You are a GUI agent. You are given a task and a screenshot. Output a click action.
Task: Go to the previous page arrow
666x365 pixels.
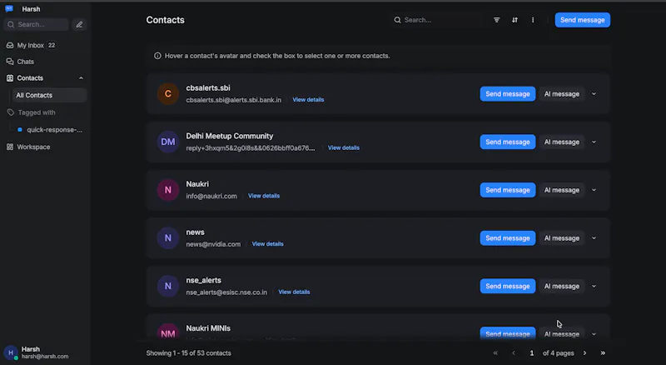pyautogui.click(x=514, y=353)
